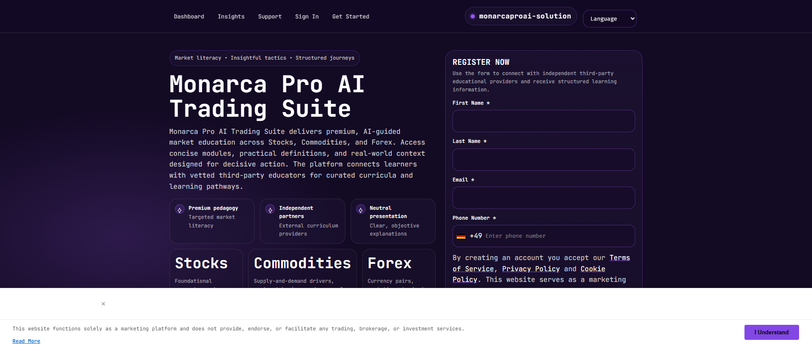812x351 pixels.
Task: Click the monarcaproai-solution brand pill
Action: point(521,16)
